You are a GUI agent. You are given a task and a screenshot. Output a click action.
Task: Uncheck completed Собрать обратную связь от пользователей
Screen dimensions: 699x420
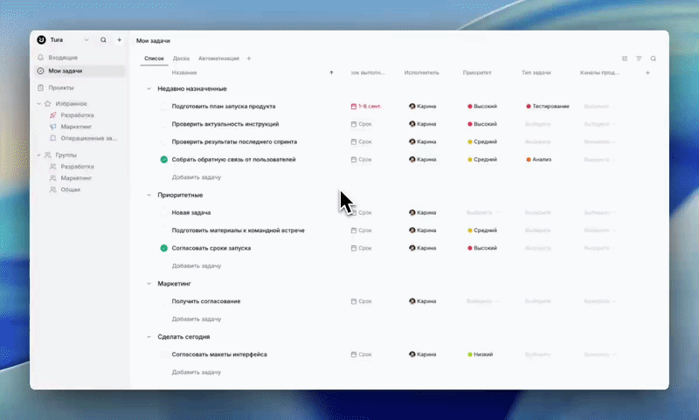164,160
